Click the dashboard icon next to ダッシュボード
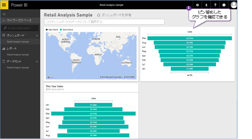Image resolution: width=252 pixels, height=139 pixels. 4,35
